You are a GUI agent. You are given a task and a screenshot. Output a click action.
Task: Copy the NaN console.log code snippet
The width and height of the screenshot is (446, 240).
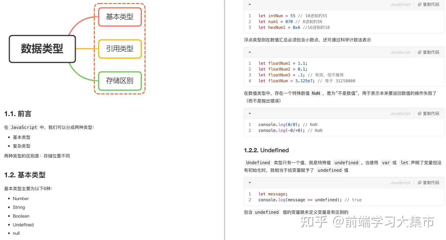428,113
